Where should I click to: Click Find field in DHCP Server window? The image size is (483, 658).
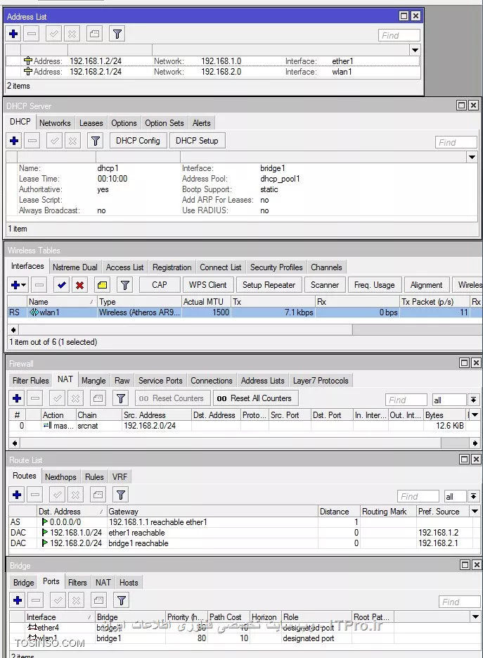point(456,143)
